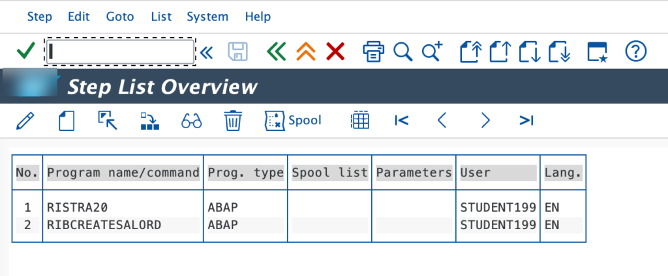
Task: Click the Save diskette icon
Action: click(237, 52)
